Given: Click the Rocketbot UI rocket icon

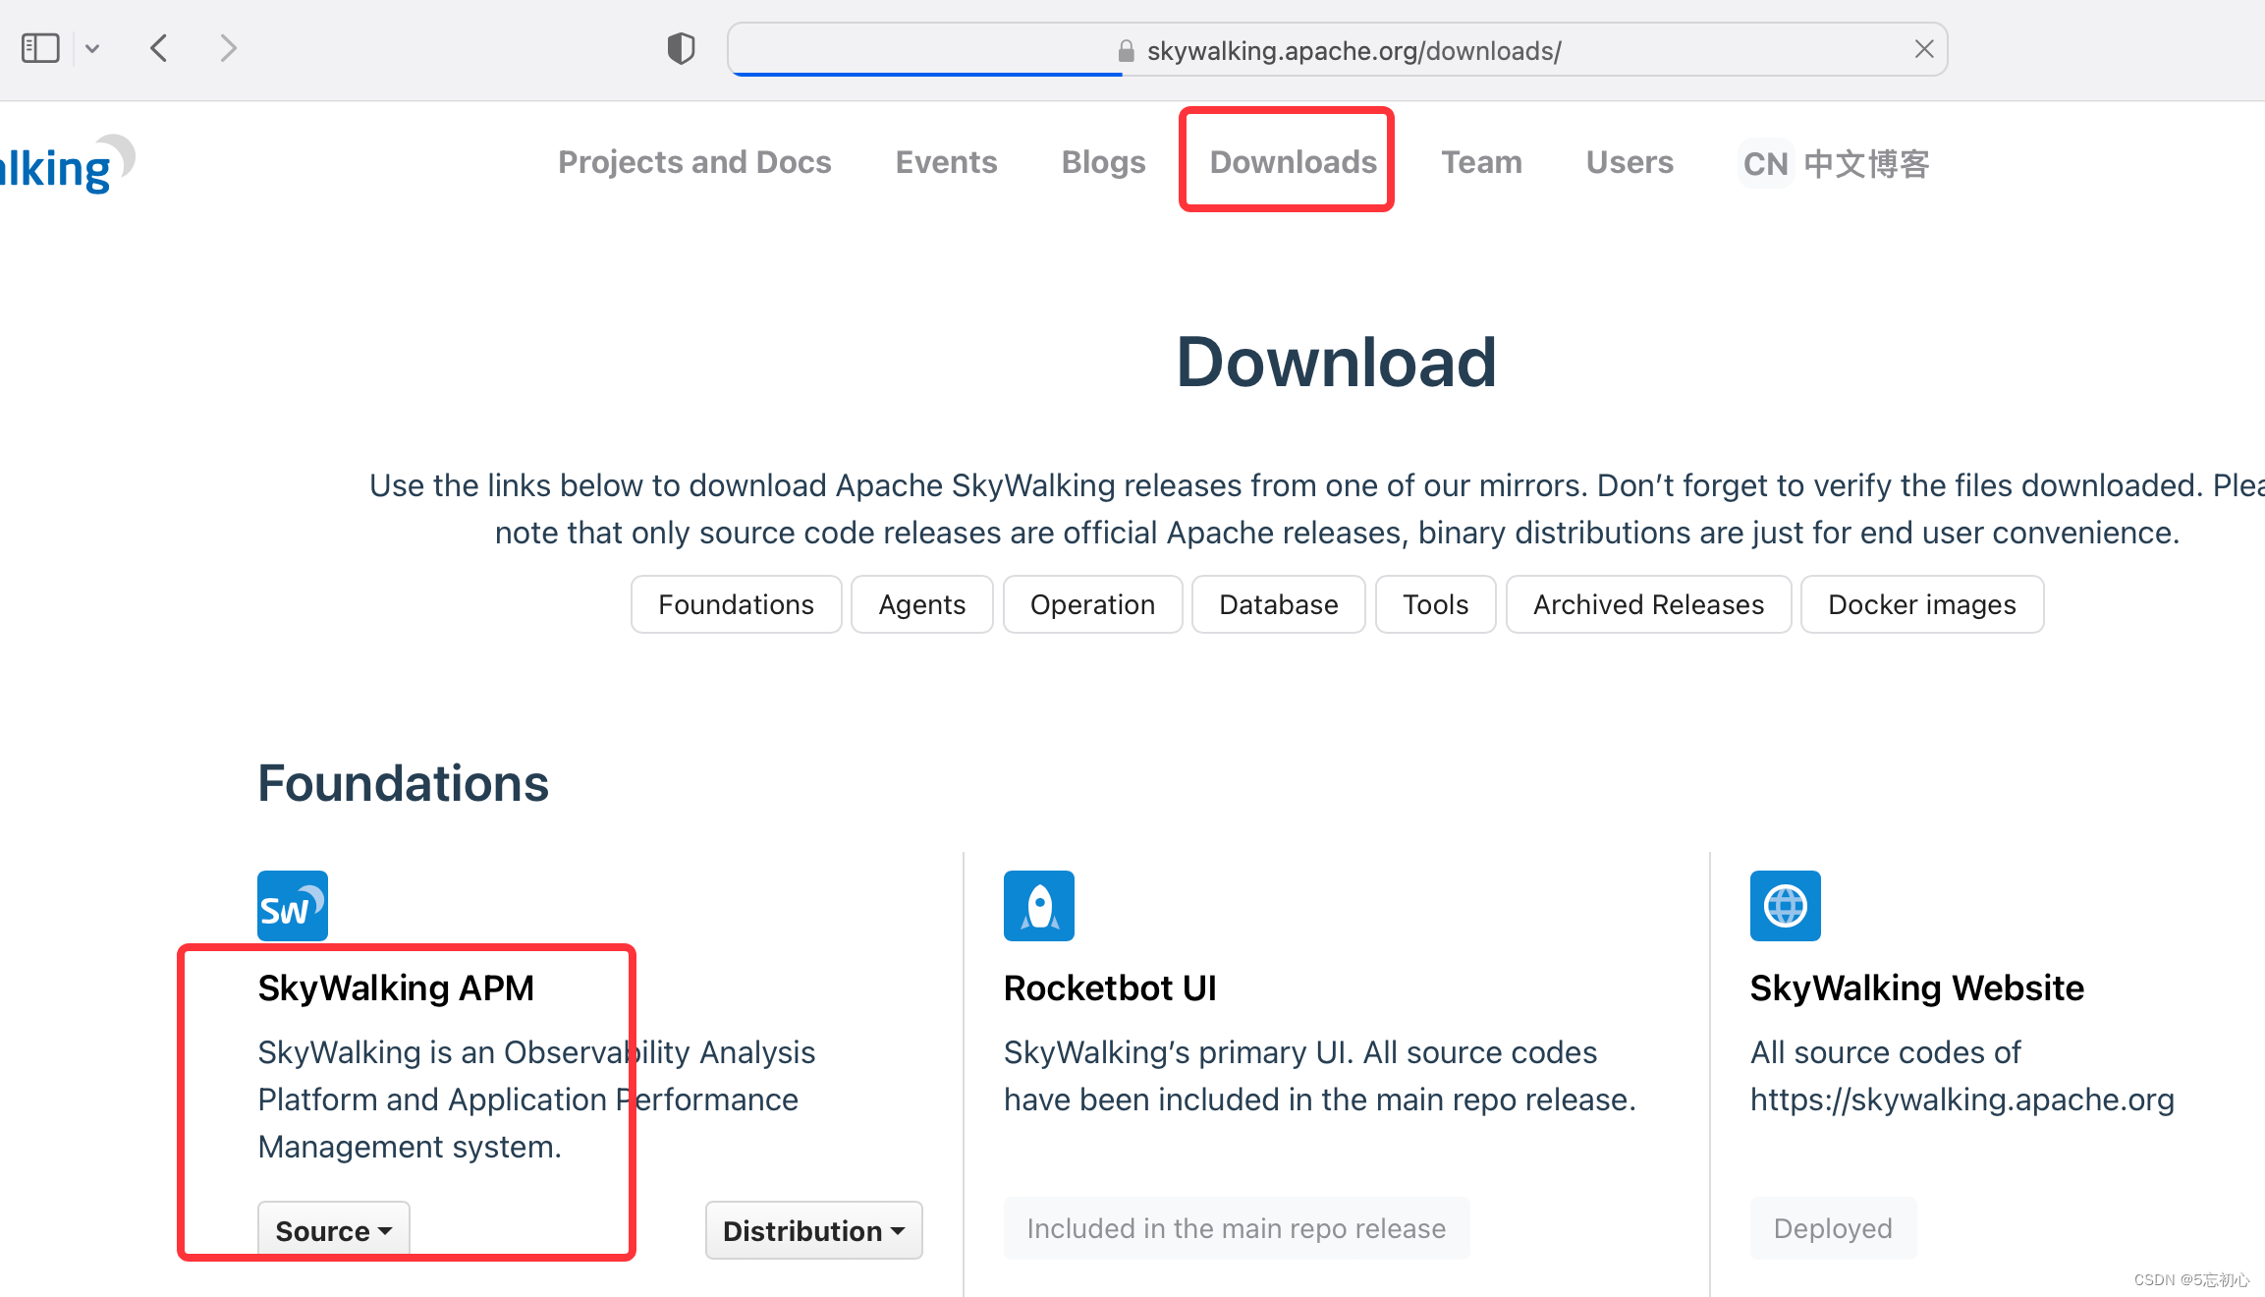Looking at the screenshot, I should coord(1039,906).
